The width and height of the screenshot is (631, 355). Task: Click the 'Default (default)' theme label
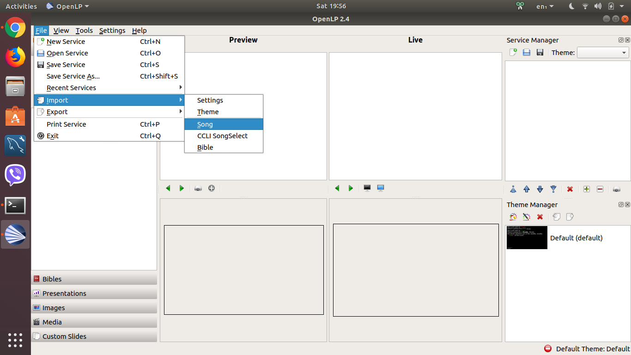pos(576,238)
